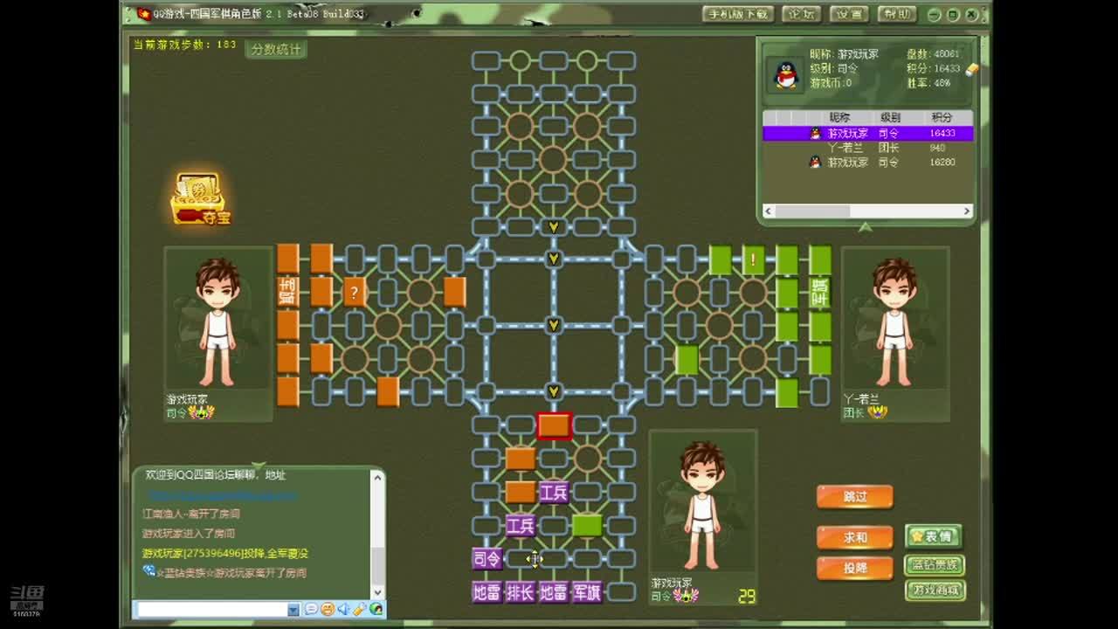Click the green piece inside the purple army zone
The height and width of the screenshot is (629, 1118).
587,525
